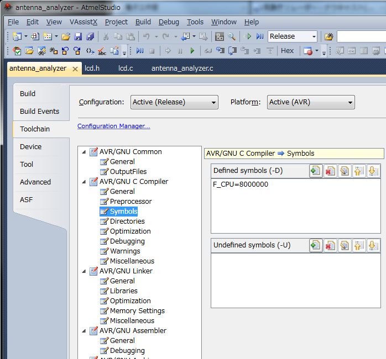Collapse the AVR/GNU Assembler tree node
This screenshot has height=359, width=386.
[x=84, y=331]
